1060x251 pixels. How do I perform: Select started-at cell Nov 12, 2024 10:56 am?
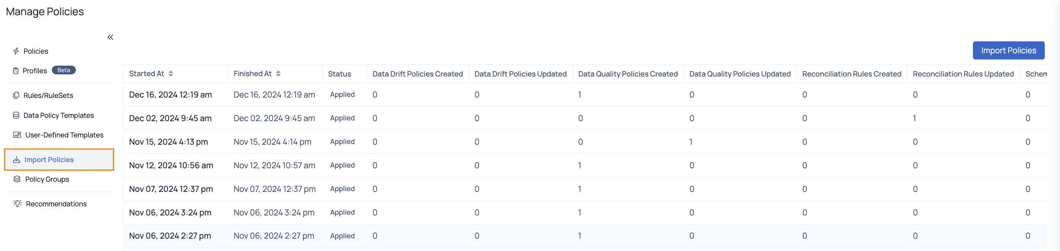(x=171, y=165)
